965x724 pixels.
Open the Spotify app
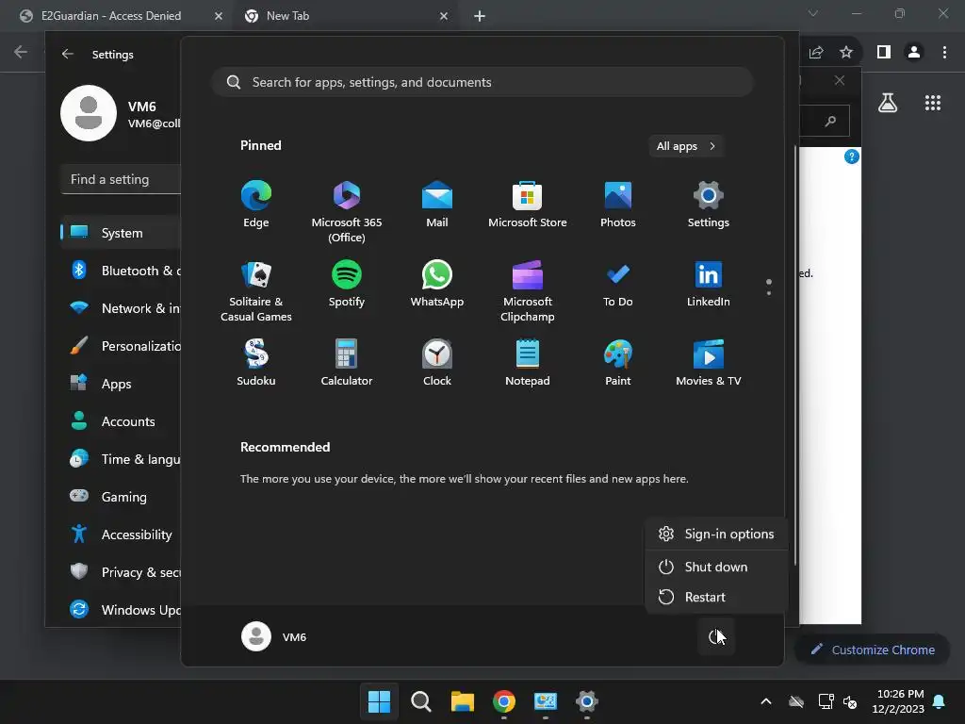[347, 284]
